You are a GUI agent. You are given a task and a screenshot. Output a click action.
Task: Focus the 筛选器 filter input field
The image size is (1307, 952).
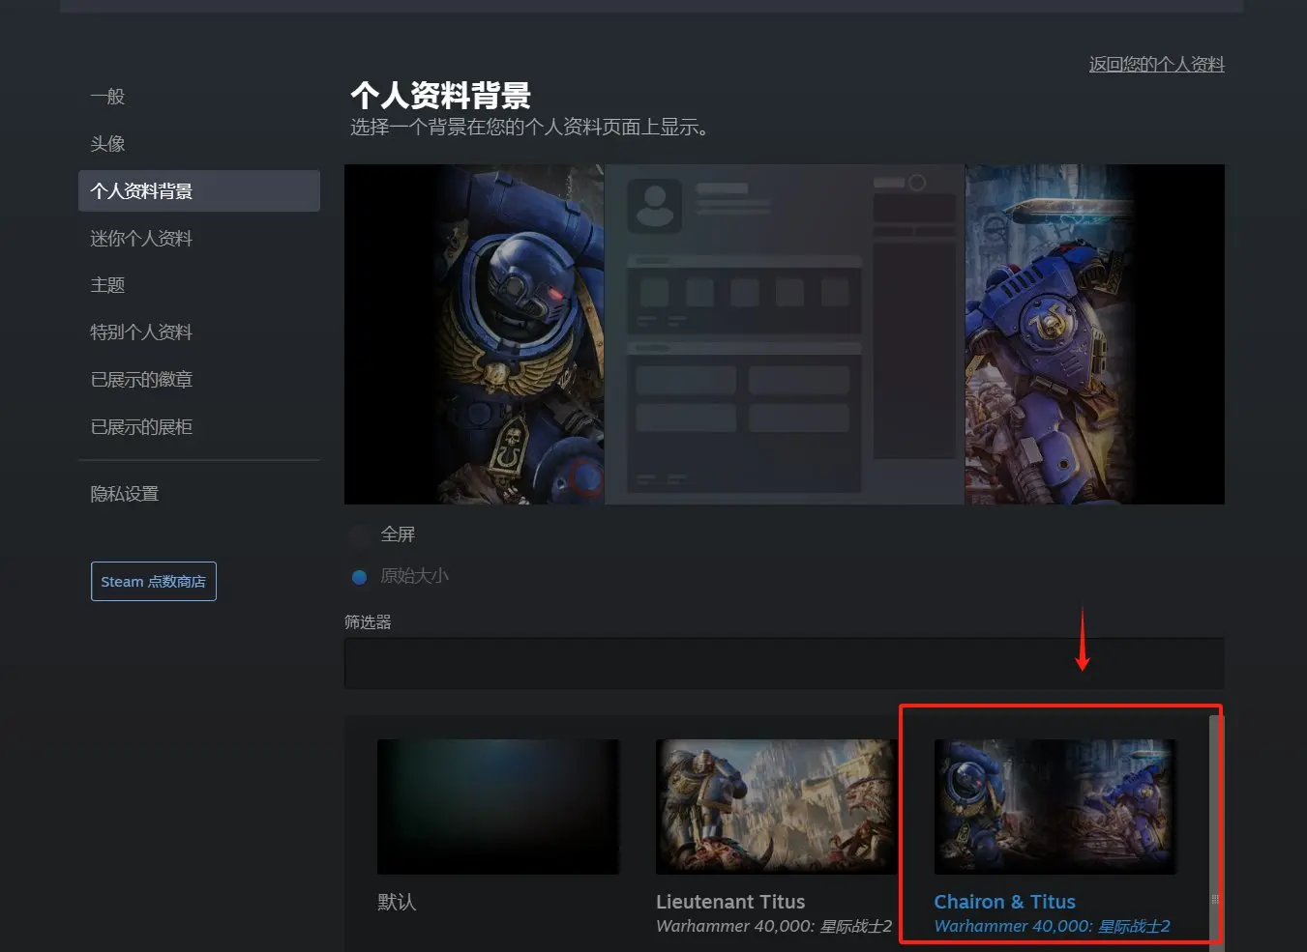tap(785, 663)
